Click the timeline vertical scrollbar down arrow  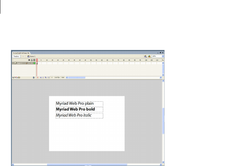(163, 75)
